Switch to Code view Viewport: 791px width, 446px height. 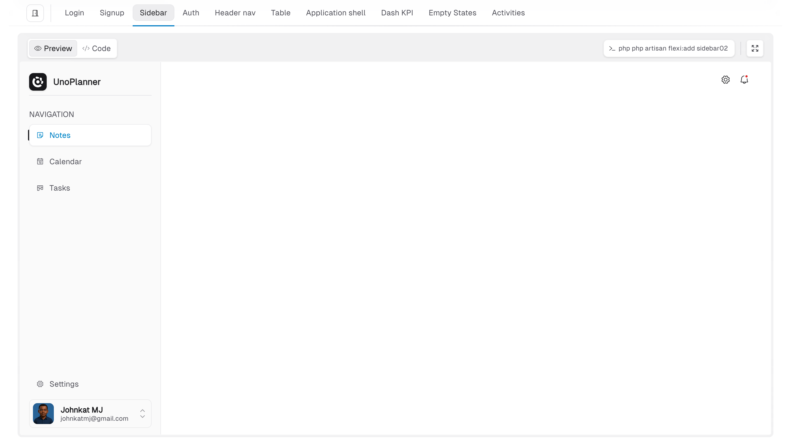[96, 48]
